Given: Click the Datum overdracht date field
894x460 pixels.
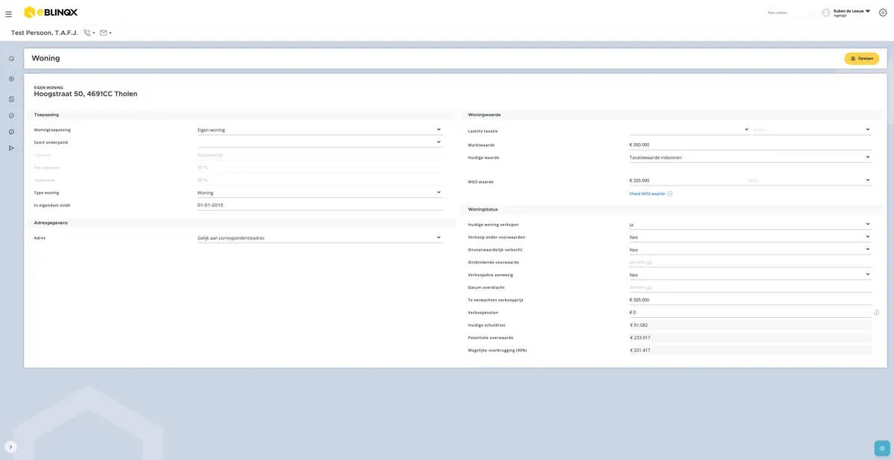Looking at the screenshot, I should tap(750, 287).
